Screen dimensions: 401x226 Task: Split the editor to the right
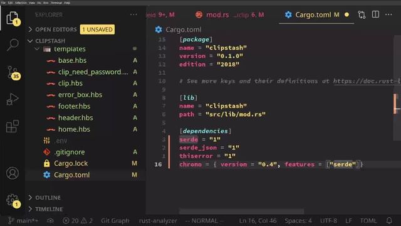coord(375,14)
